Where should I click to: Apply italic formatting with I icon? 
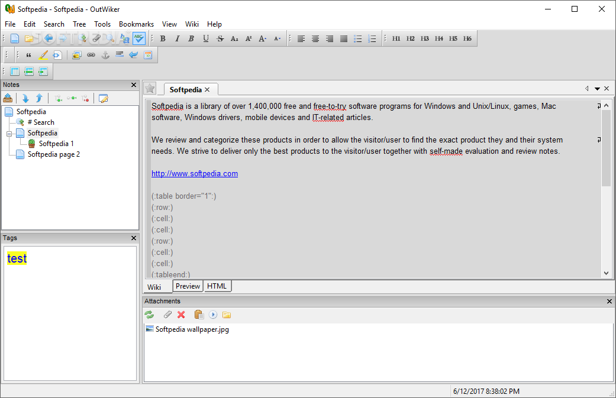click(x=177, y=38)
